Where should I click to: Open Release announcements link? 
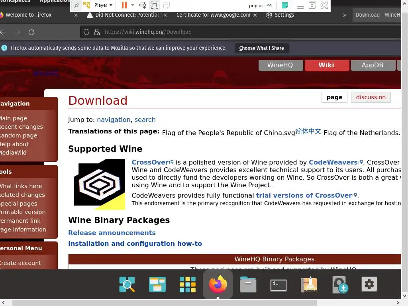click(x=112, y=233)
